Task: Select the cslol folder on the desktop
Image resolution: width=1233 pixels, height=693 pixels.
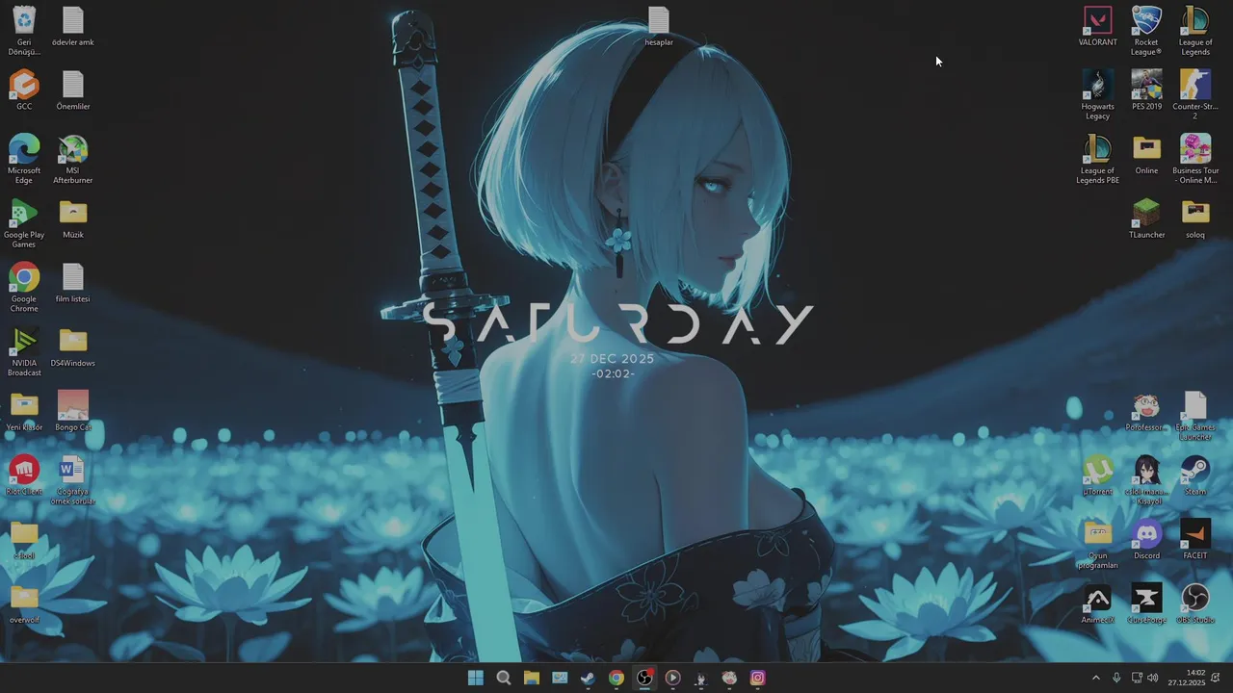Action: pos(24,539)
